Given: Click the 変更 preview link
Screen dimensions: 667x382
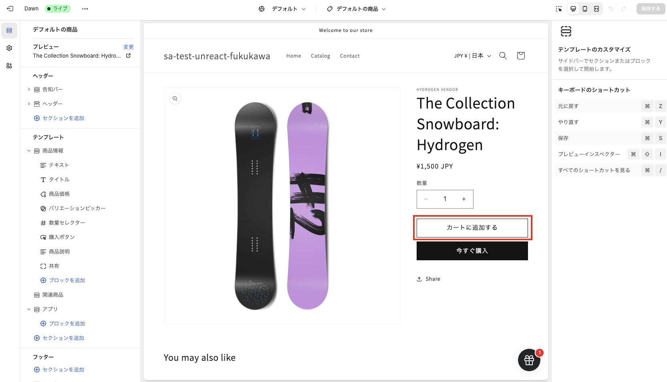Looking at the screenshot, I should click(x=128, y=47).
